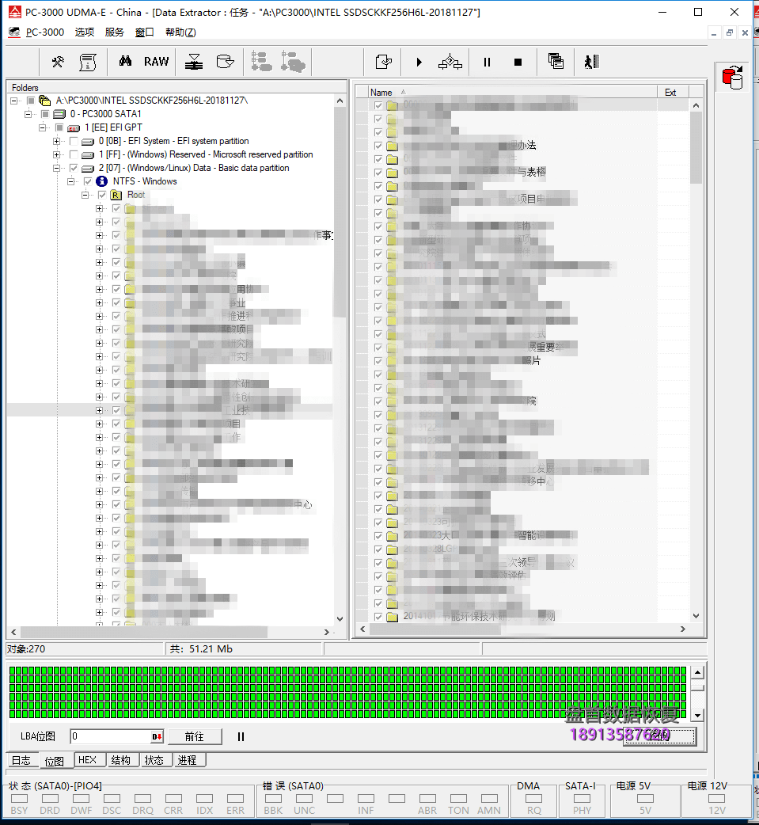
Task: Click the disk-with-hand copy icon
Action: pos(225,62)
